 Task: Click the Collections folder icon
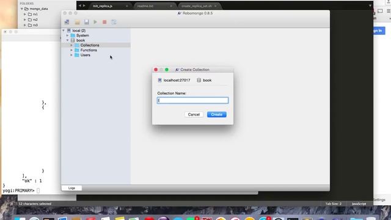tap(77, 45)
